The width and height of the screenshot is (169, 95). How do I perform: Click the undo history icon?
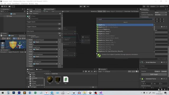click(144, 6)
